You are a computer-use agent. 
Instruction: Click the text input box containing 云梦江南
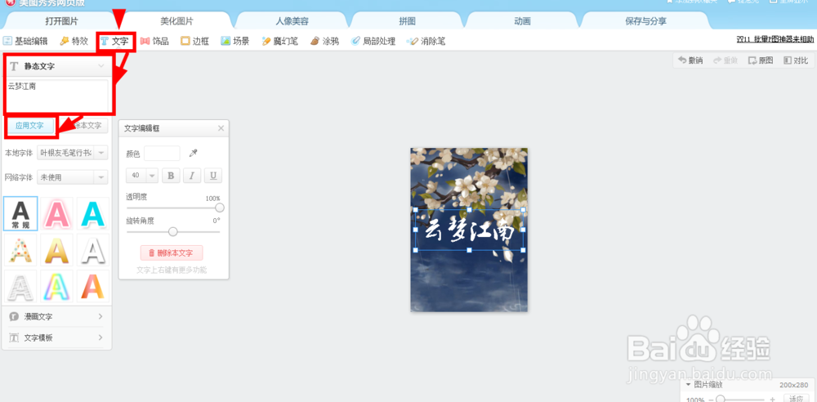(58, 96)
